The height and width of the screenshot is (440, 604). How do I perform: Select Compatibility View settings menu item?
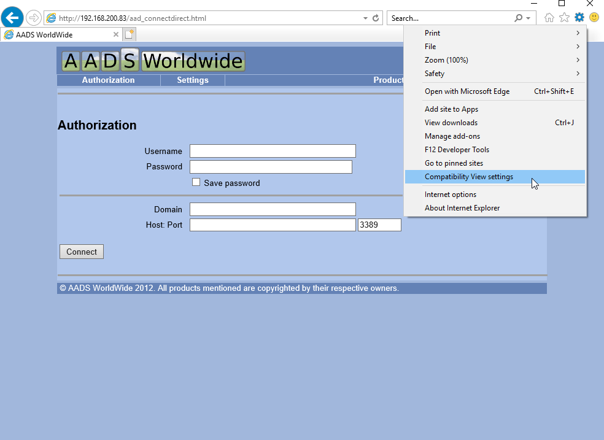pyautogui.click(x=469, y=177)
